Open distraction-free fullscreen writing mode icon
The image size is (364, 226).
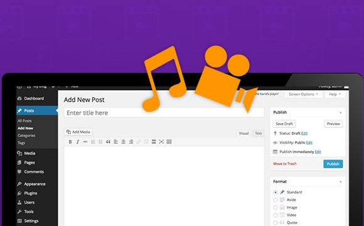point(161,142)
